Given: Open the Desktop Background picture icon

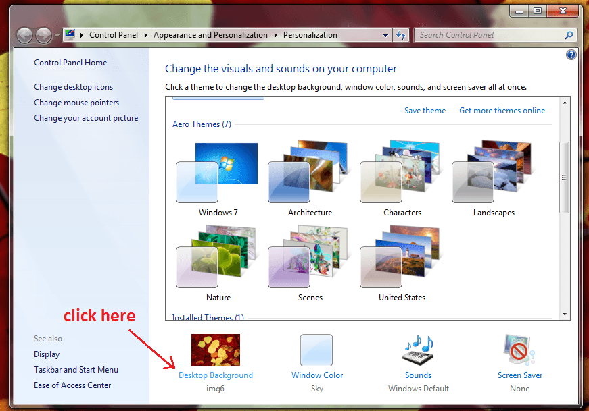Looking at the screenshot, I should (216, 350).
